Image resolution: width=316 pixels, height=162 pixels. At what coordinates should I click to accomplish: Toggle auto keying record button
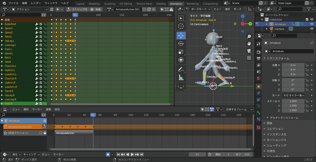[x=108, y=155]
